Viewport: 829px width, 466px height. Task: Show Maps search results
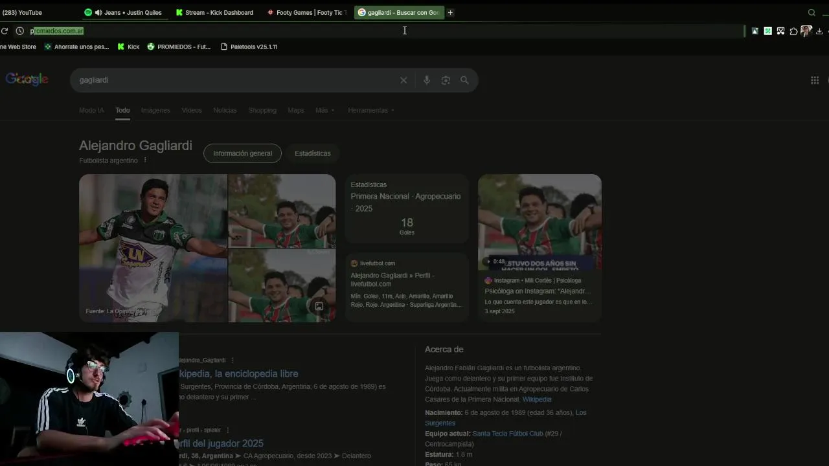(x=296, y=110)
